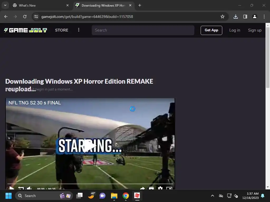This screenshot has height=202, width=270.
Task: Play the video with the center play button
Action: pos(90,146)
